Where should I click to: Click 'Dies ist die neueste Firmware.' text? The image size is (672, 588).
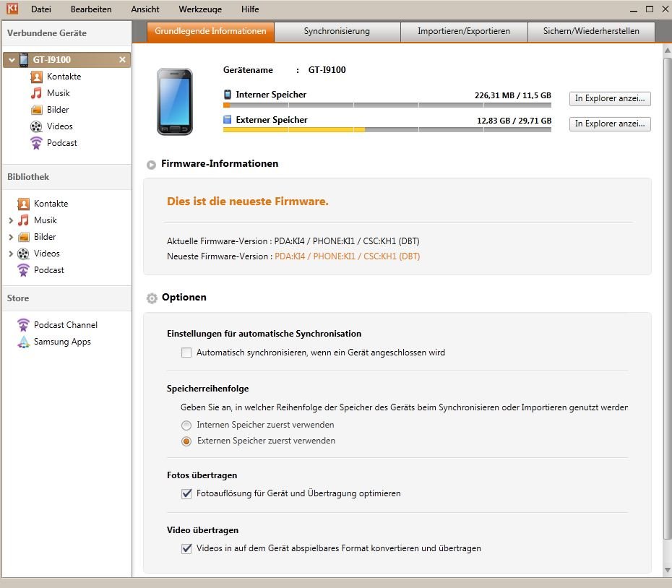[248, 202]
